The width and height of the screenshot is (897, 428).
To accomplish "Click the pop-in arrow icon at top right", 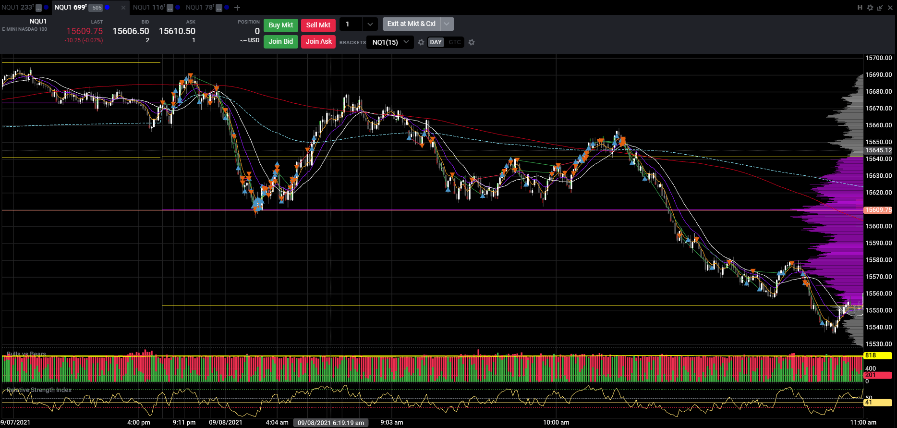I will (x=880, y=7).
